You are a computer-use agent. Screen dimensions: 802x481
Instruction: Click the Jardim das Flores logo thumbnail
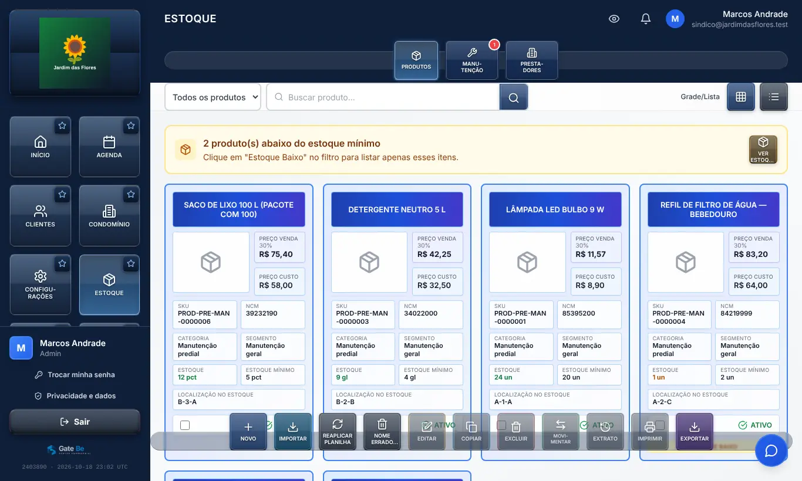(75, 53)
